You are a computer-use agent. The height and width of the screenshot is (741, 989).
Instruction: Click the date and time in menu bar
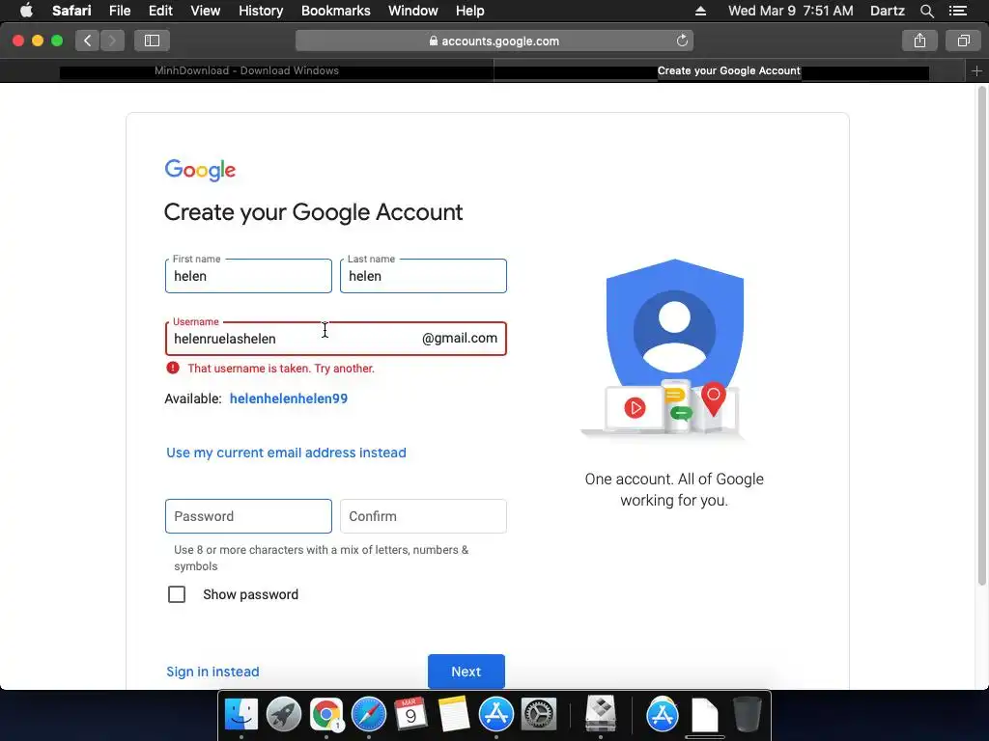tap(790, 11)
